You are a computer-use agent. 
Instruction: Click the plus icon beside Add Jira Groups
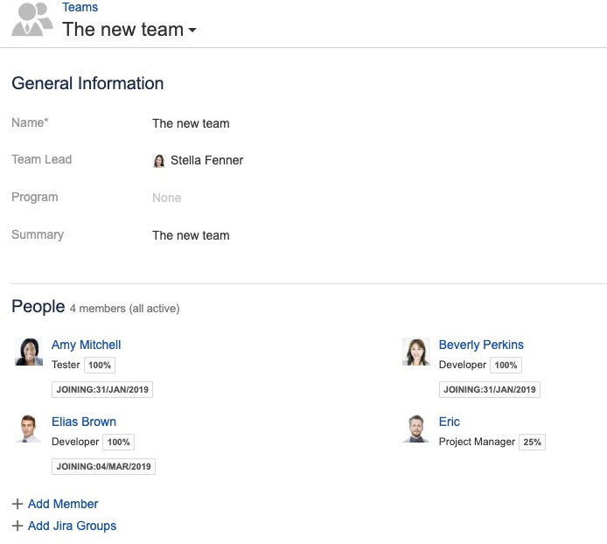(17, 527)
